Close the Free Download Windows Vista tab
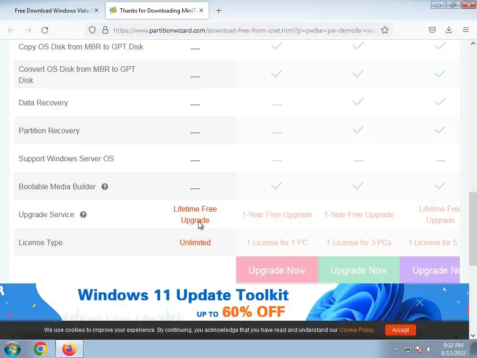The width and height of the screenshot is (477, 358). pyautogui.click(x=96, y=10)
